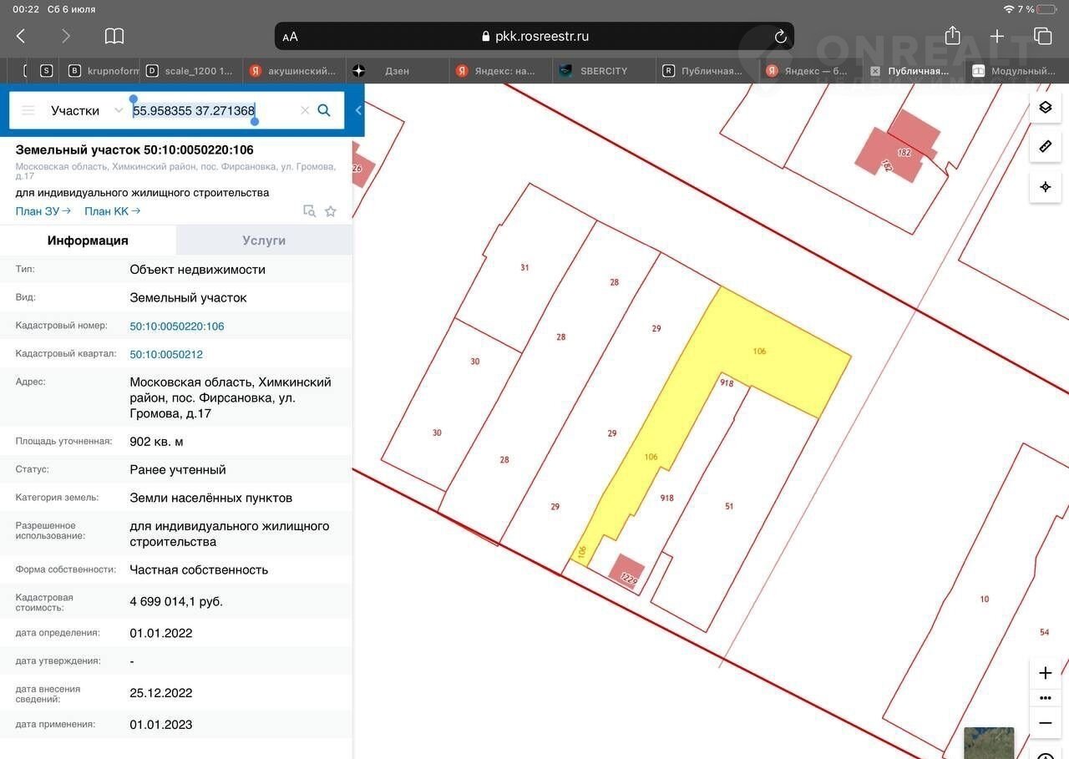Reload the page in Safari
Viewport: 1069px width, 759px height.
click(x=780, y=36)
